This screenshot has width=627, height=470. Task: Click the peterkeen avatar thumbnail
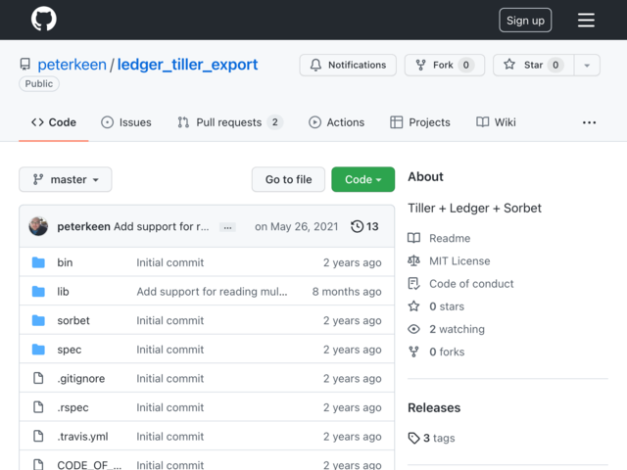coord(38,226)
